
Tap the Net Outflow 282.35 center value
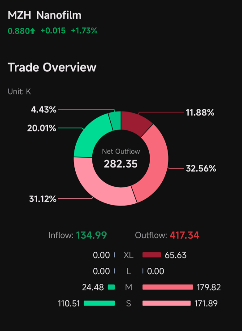click(x=121, y=164)
